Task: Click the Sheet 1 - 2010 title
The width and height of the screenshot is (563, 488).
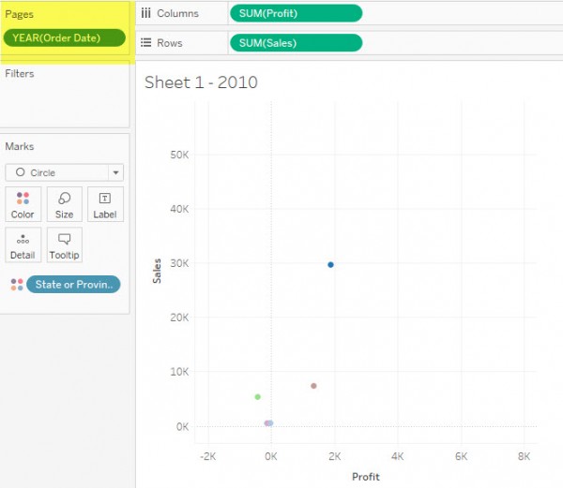Action: 201,82
